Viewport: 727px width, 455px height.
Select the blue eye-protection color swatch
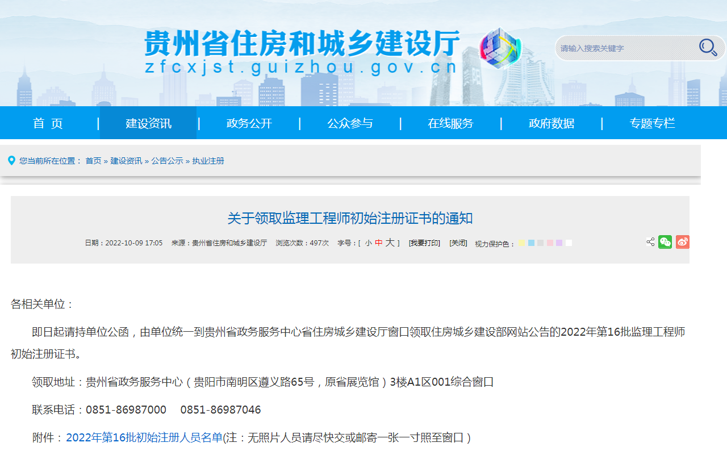coord(531,243)
